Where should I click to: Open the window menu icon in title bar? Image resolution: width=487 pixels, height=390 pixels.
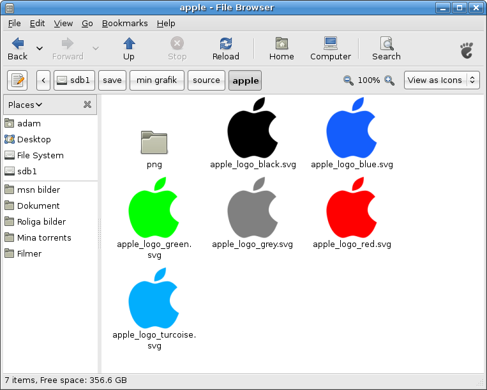(10, 8)
